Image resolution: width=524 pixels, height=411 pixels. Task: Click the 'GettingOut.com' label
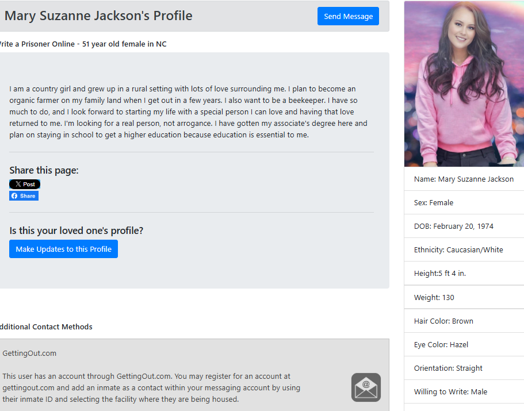[29, 354]
